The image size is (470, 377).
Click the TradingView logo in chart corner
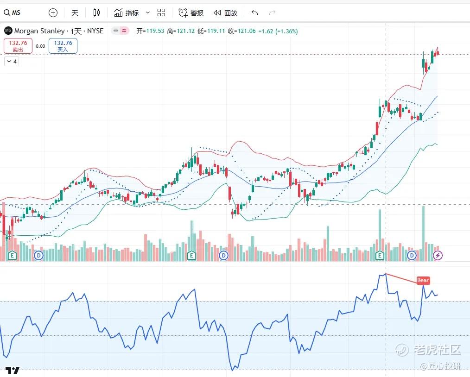tap(13, 371)
